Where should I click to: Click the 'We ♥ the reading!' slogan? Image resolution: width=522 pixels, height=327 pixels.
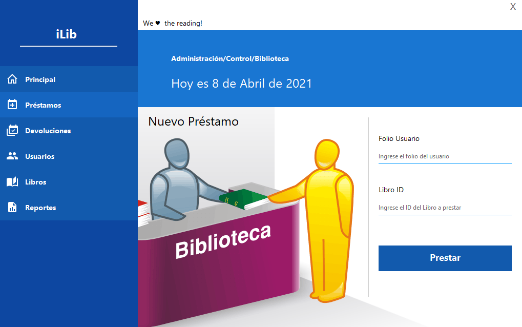point(173,23)
